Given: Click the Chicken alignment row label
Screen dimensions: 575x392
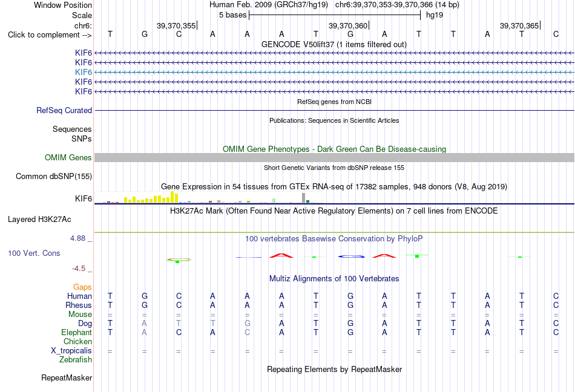Looking at the screenshot, I should (77, 341).
